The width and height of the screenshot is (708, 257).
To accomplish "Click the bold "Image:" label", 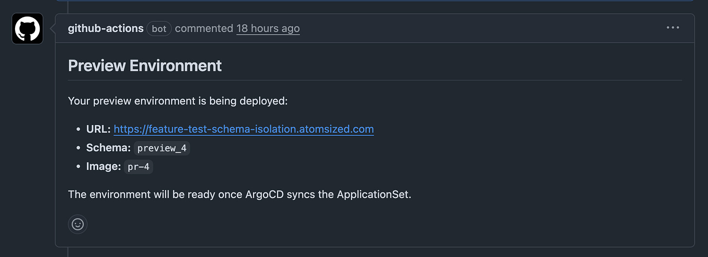I will 104,166.
